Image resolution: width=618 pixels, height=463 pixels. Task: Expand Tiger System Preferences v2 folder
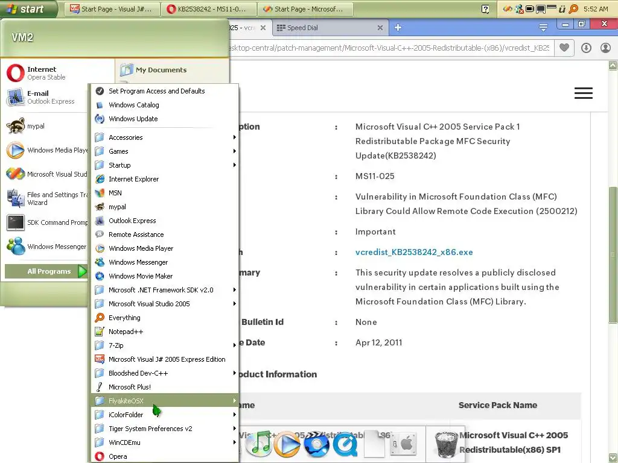click(x=165, y=429)
